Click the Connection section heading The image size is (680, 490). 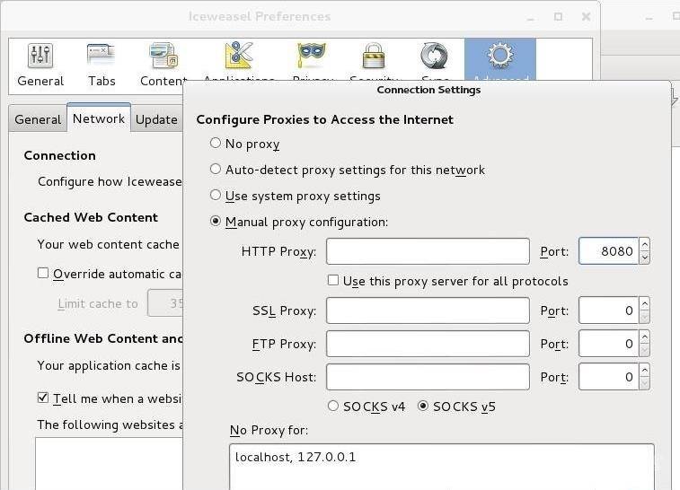(x=60, y=155)
